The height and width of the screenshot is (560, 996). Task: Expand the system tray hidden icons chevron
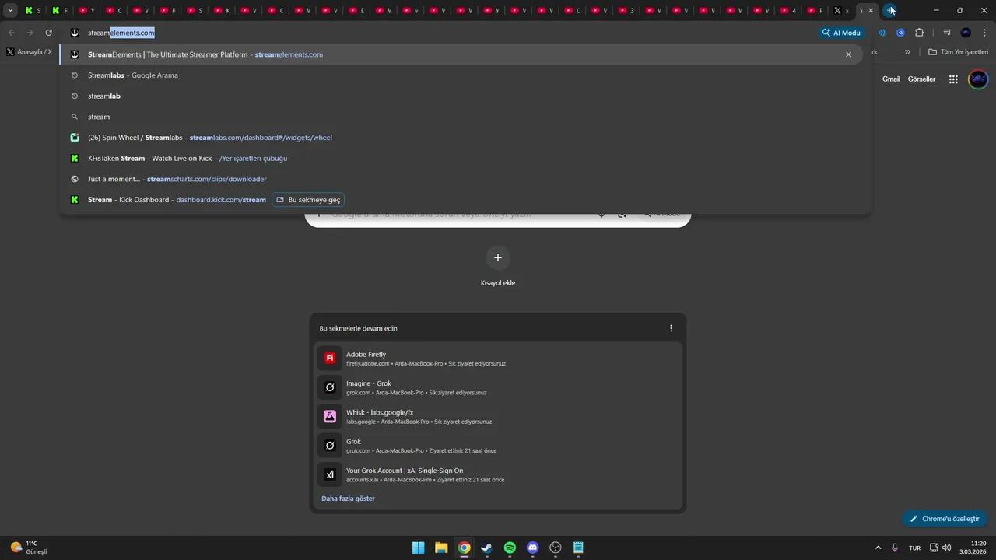879,548
